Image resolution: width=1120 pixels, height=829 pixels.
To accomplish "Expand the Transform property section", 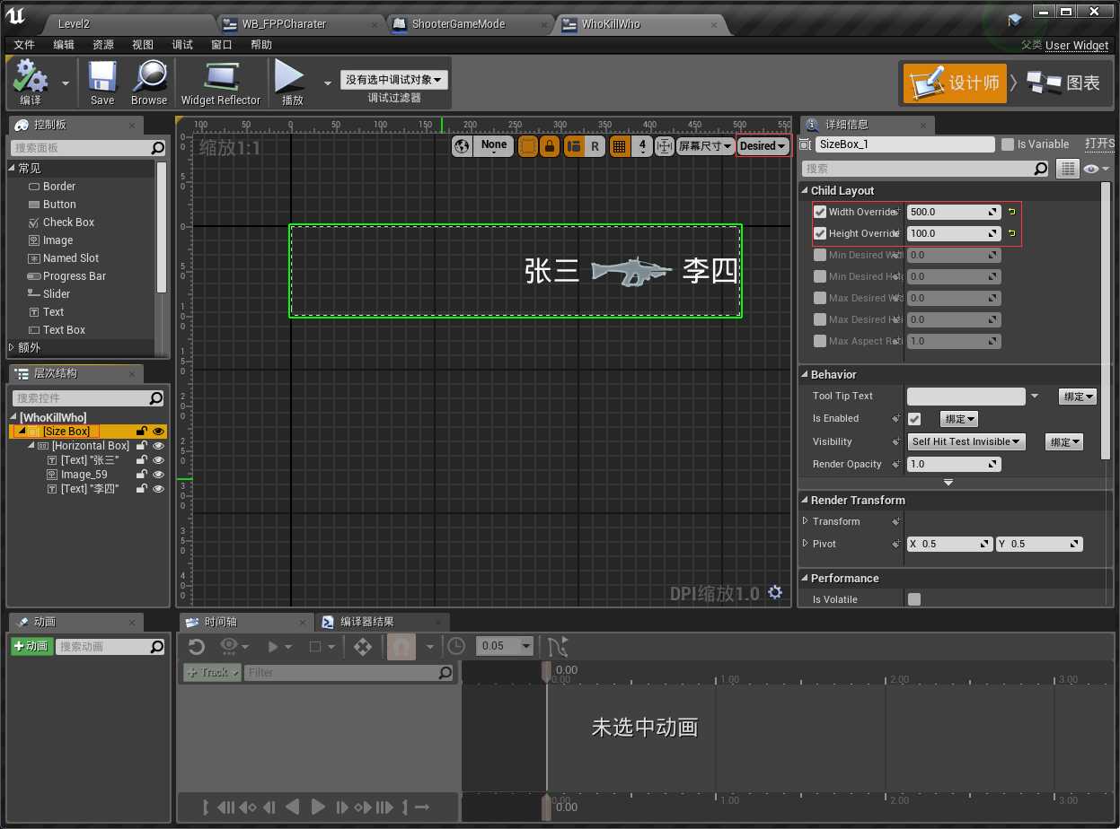I will tap(806, 521).
